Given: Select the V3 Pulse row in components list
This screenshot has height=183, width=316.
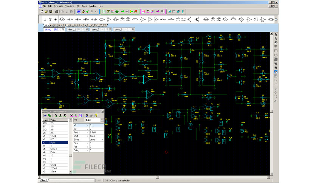Looking at the screenshot, I should point(55,143).
